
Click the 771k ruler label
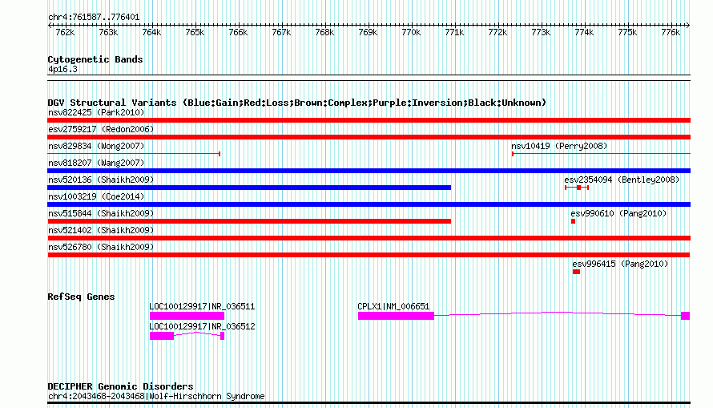coord(454,32)
